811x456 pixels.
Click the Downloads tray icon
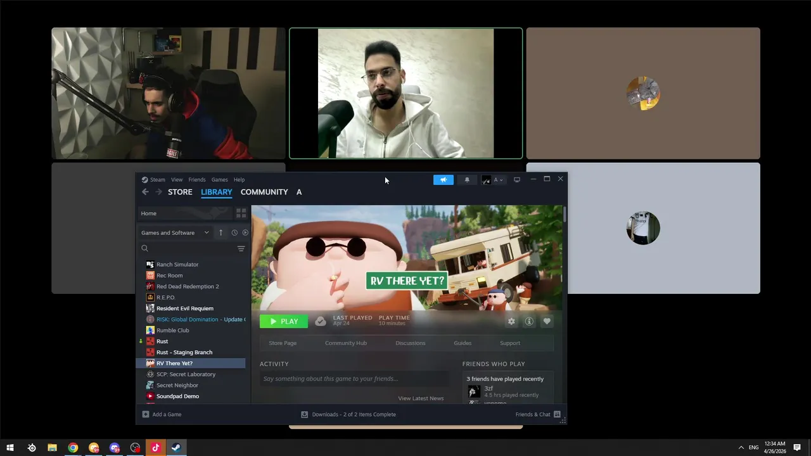[x=304, y=414]
